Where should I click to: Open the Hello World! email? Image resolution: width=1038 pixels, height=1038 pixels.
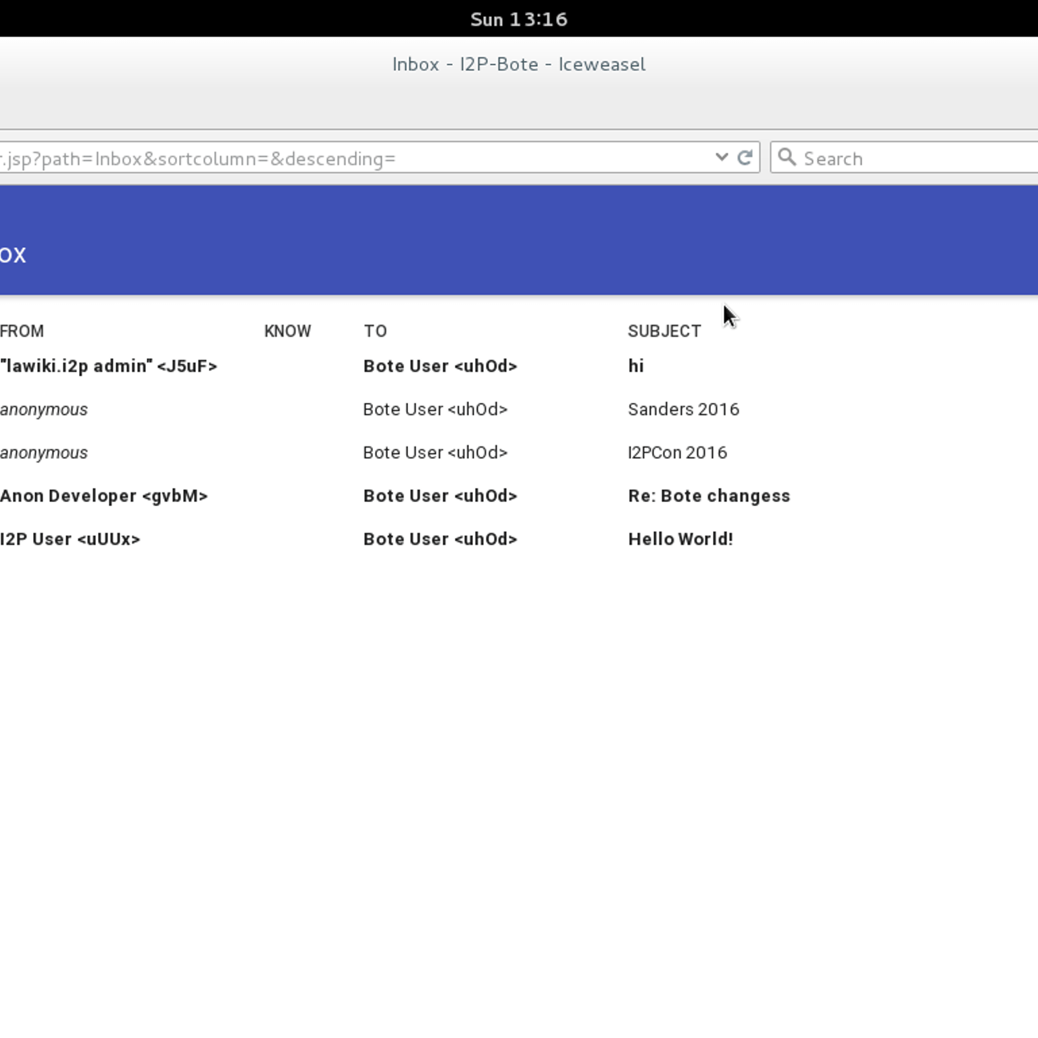[x=681, y=539]
